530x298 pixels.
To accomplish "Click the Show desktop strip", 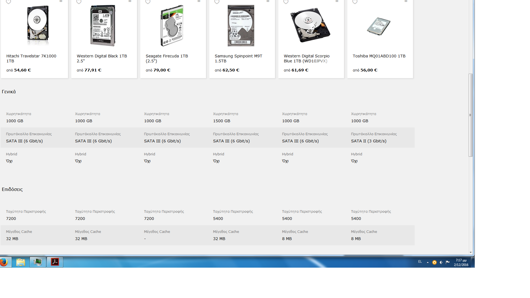I will click(473, 262).
